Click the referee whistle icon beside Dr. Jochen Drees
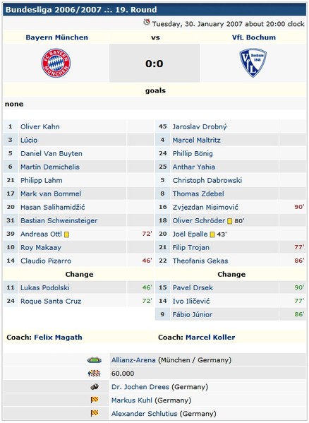 (x=95, y=387)
